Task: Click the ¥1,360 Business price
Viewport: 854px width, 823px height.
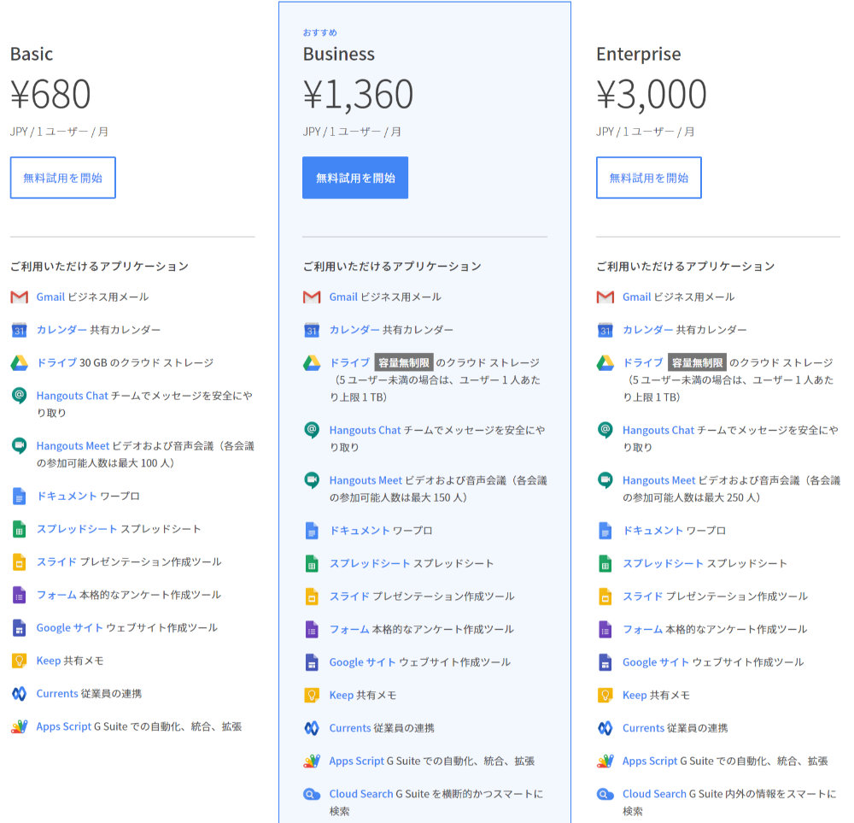Action: pyautogui.click(x=358, y=94)
